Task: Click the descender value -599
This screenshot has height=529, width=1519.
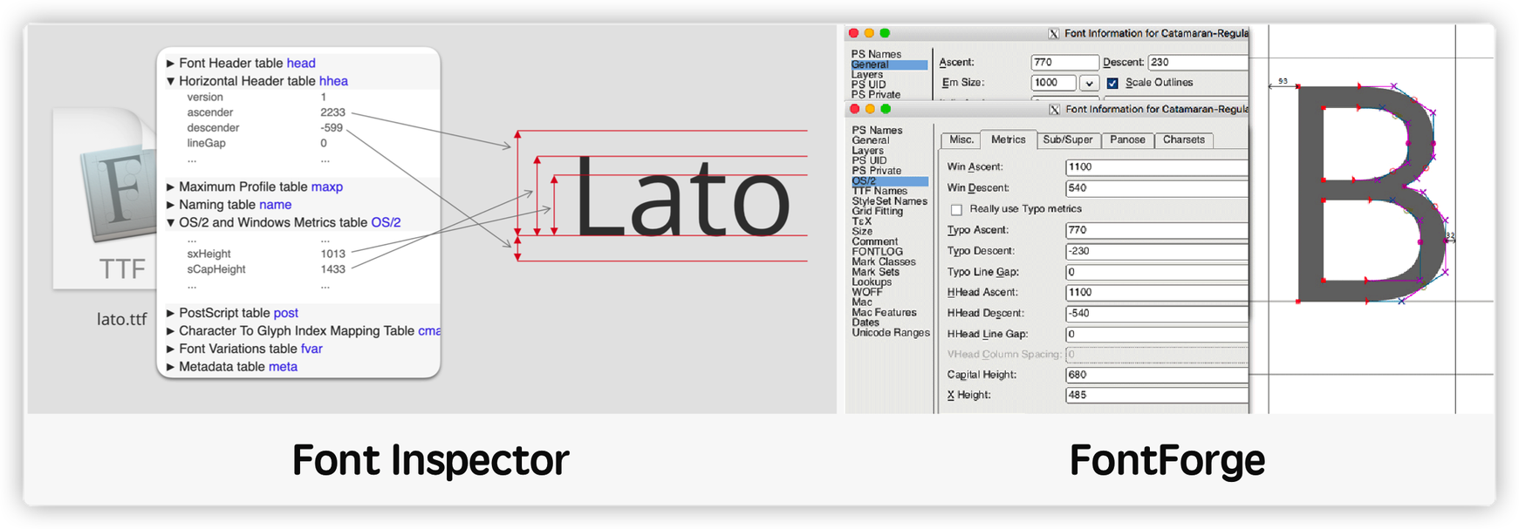Action: click(x=332, y=128)
